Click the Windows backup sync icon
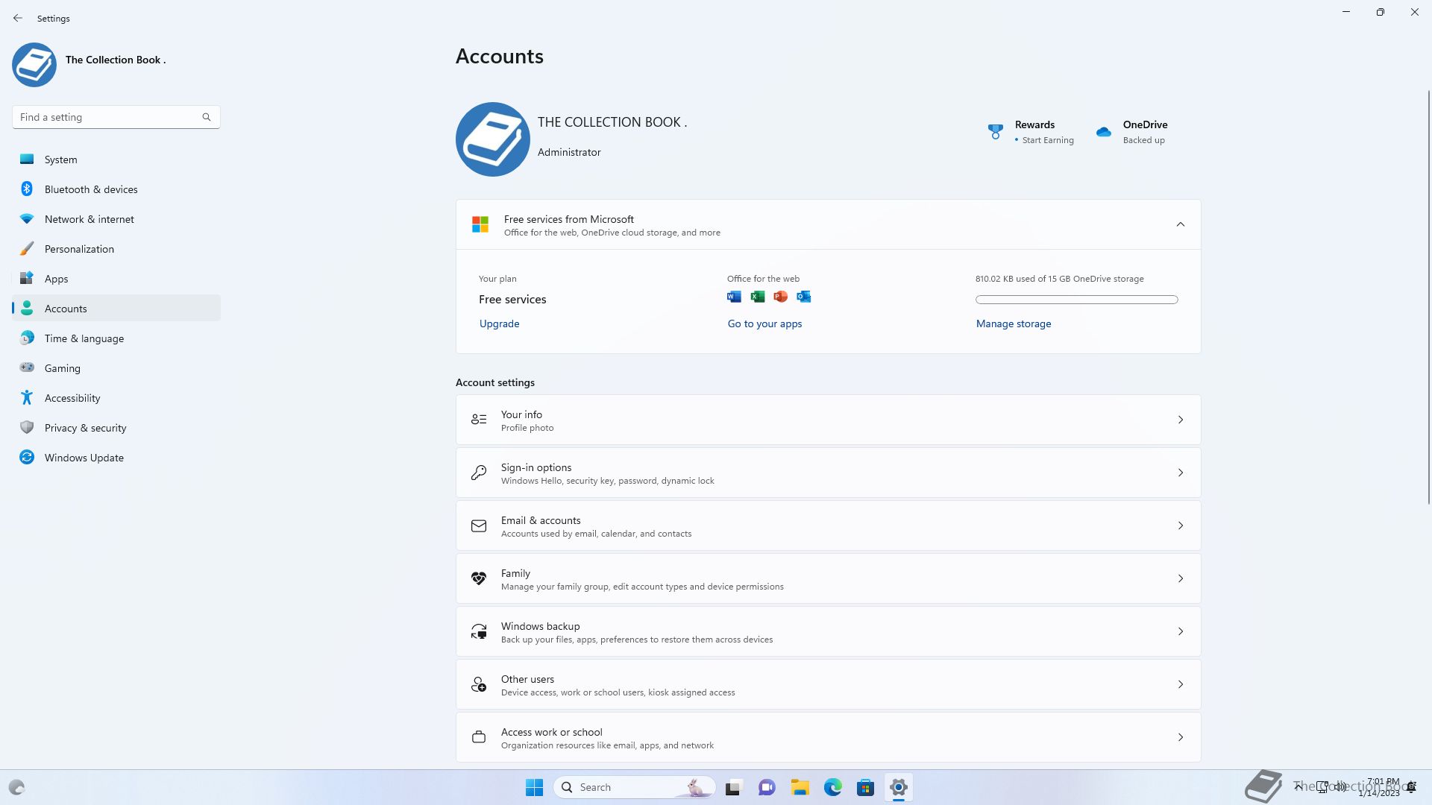The width and height of the screenshot is (1432, 805). pos(479,631)
